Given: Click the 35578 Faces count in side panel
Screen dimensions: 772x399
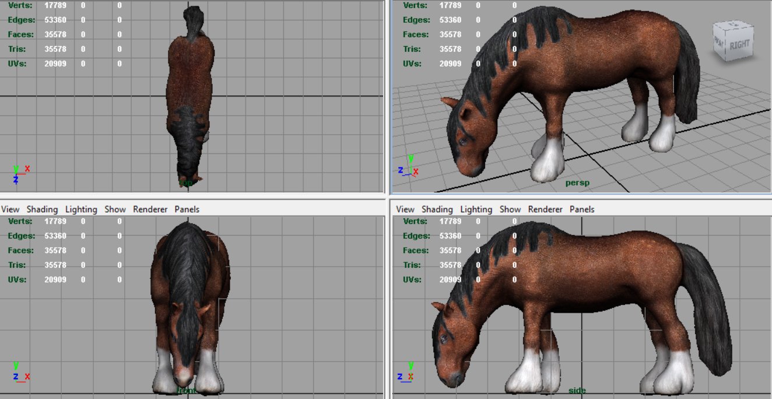Looking at the screenshot, I should [450, 250].
